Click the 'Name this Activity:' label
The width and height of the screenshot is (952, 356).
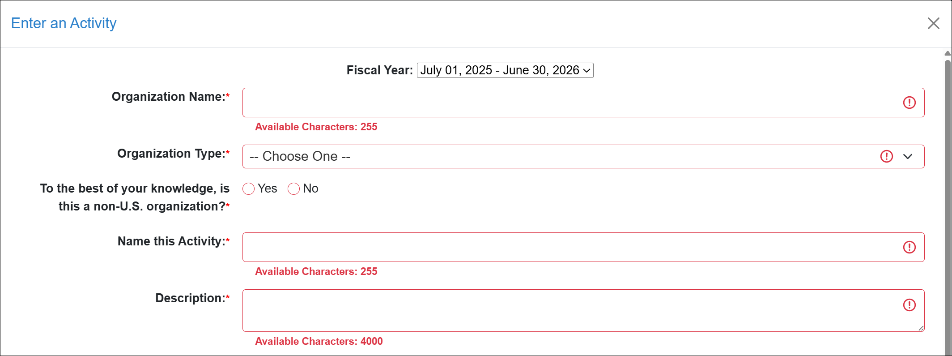pos(171,241)
